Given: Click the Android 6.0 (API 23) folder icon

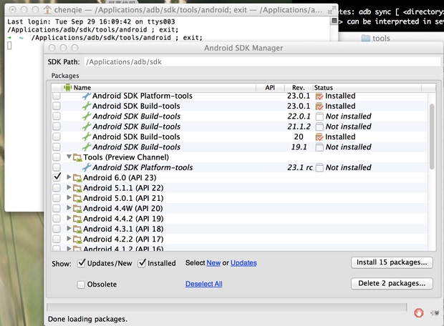Looking at the screenshot, I should pos(77,177).
